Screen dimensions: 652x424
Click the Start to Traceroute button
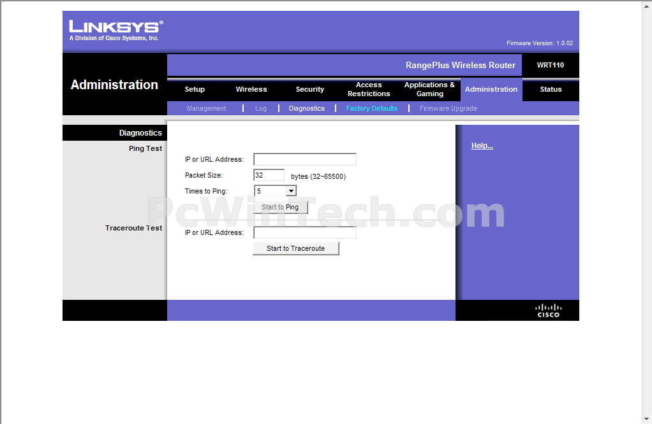296,248
